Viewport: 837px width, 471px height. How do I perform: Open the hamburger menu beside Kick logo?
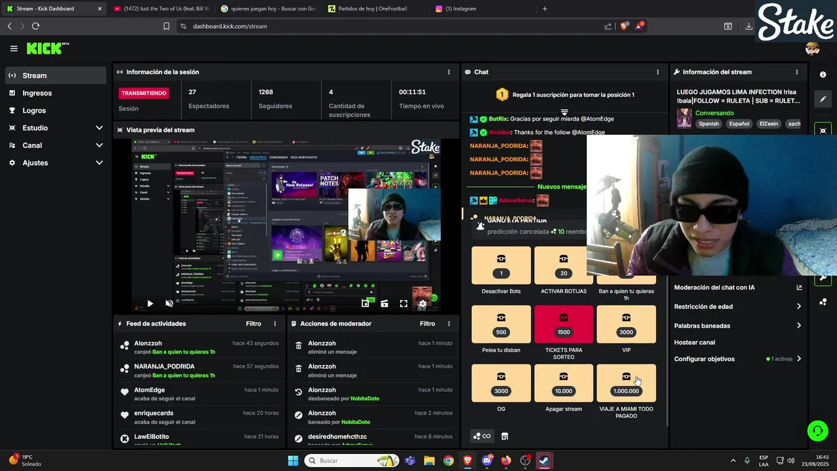click(14, 48)
